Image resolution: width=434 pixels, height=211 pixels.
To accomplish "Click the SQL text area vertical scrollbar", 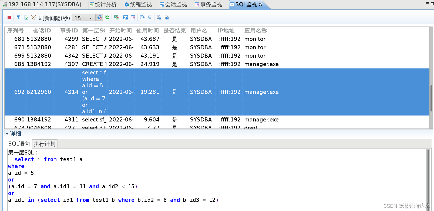I will [428, 180].
